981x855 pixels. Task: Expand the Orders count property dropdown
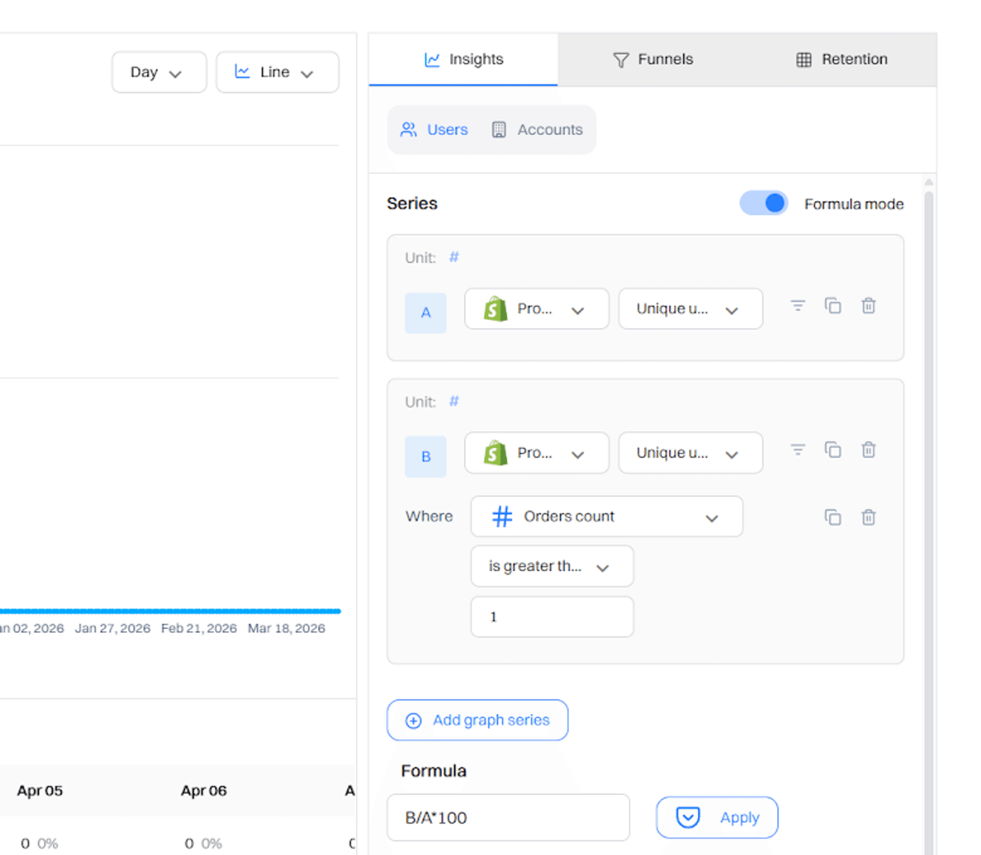tap(606, 517)
